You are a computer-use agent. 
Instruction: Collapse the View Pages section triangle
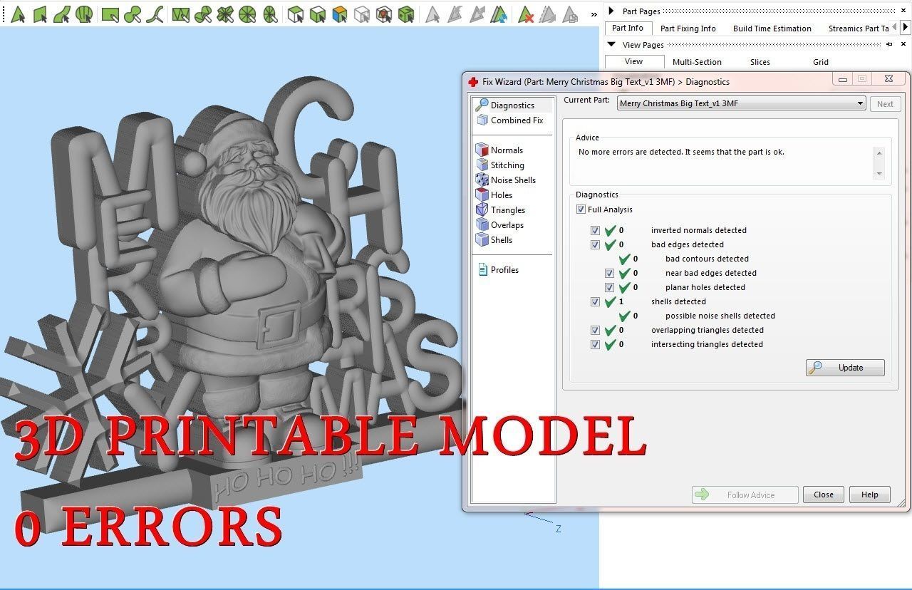(611, 44)
